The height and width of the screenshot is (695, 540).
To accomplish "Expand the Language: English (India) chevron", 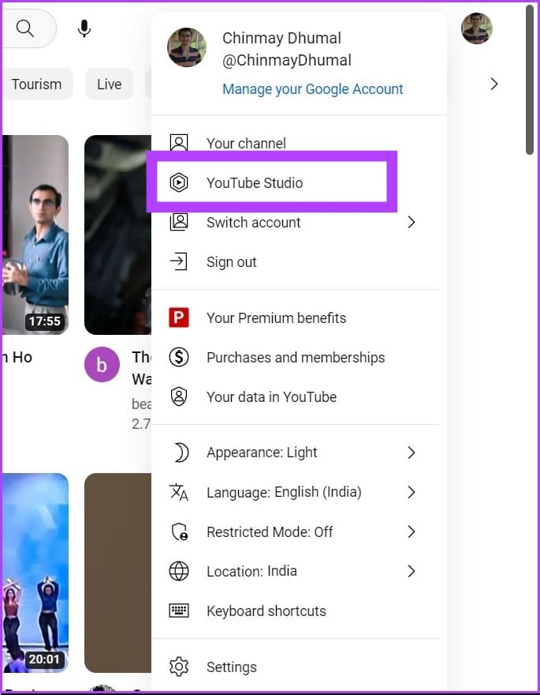I will tap(412, 492).
